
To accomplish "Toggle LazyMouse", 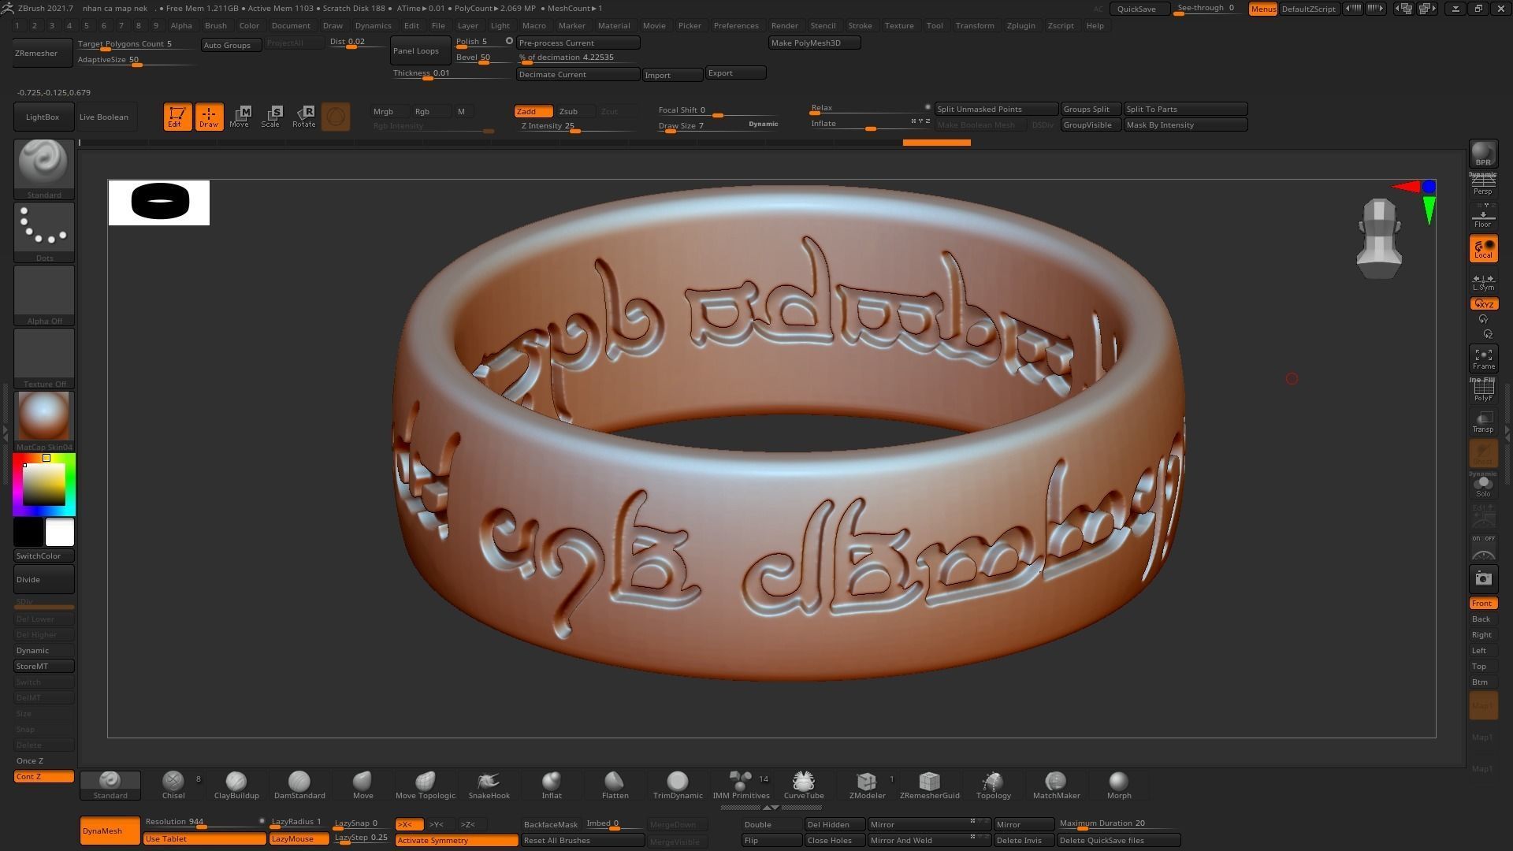I will pyautogui.click(x=299, y=838).
